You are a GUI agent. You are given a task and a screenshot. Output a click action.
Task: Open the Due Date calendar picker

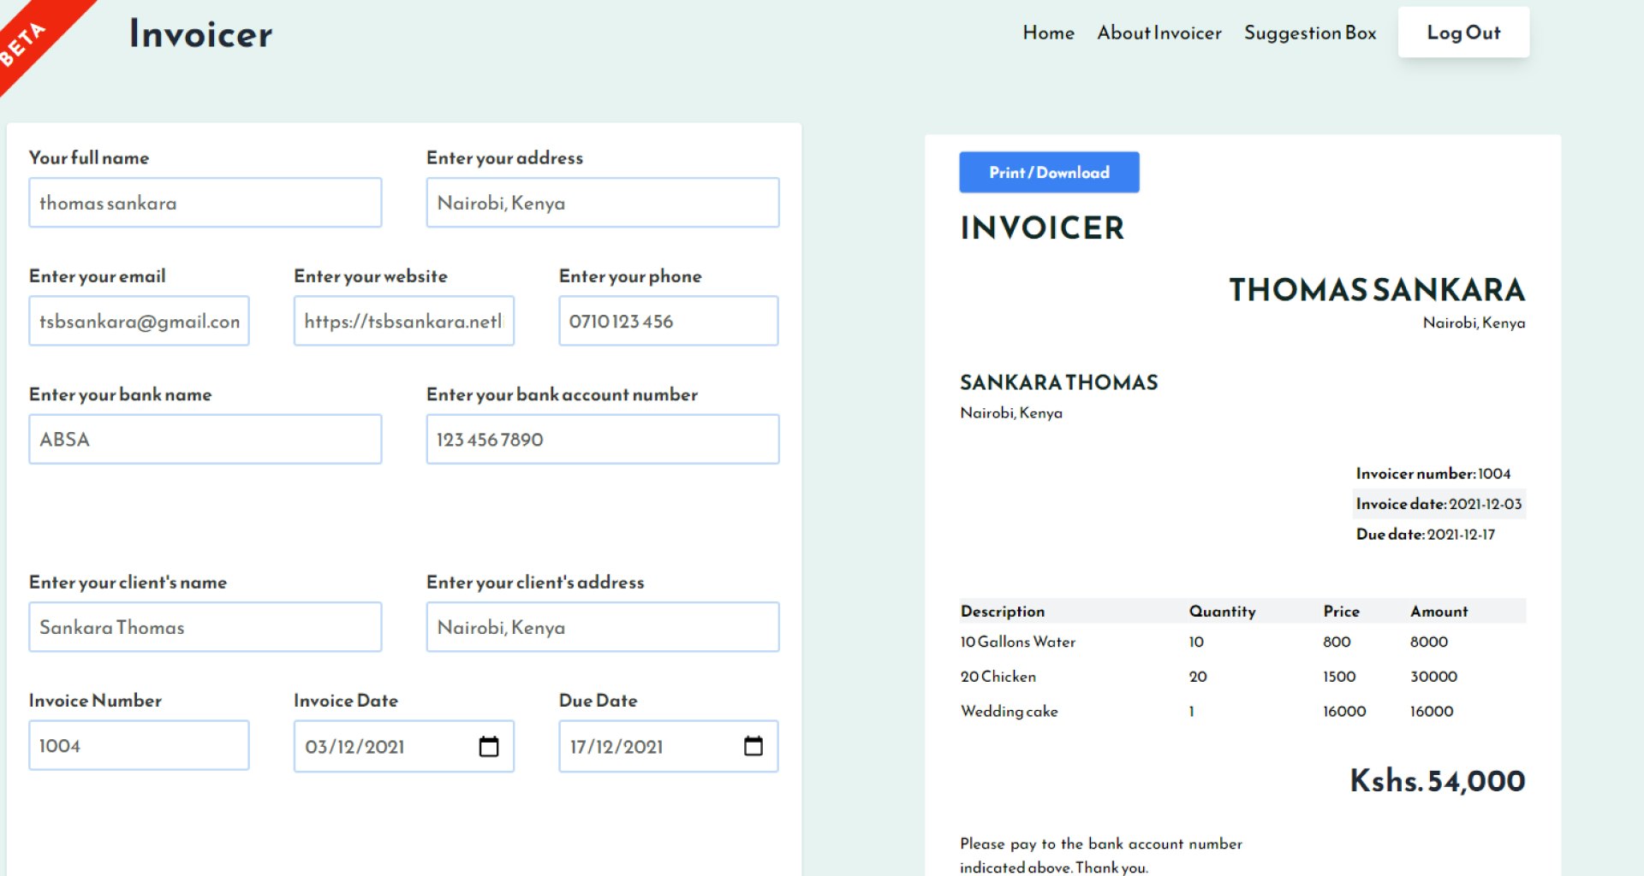click(x=752, y=746)
